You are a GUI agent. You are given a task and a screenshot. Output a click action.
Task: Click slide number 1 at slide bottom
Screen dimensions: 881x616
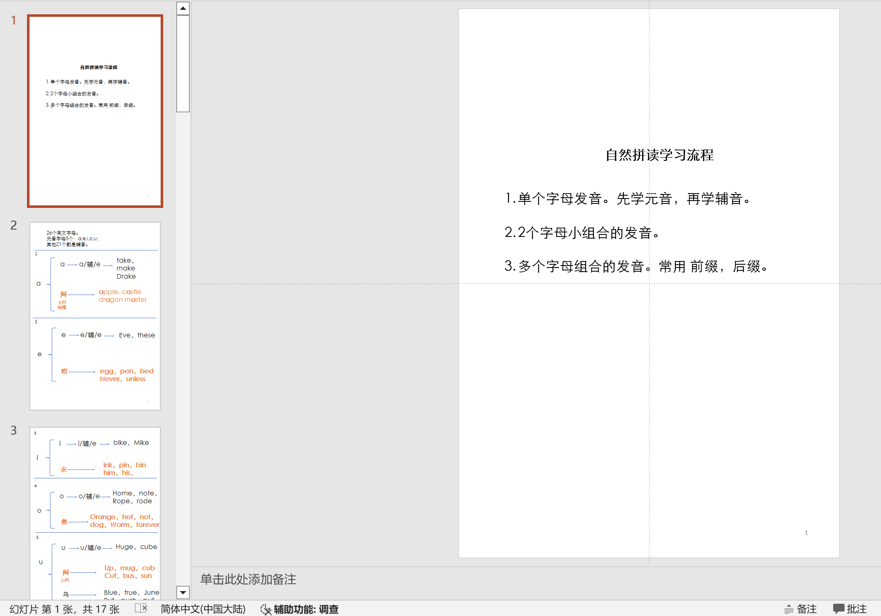pos(806,533)
